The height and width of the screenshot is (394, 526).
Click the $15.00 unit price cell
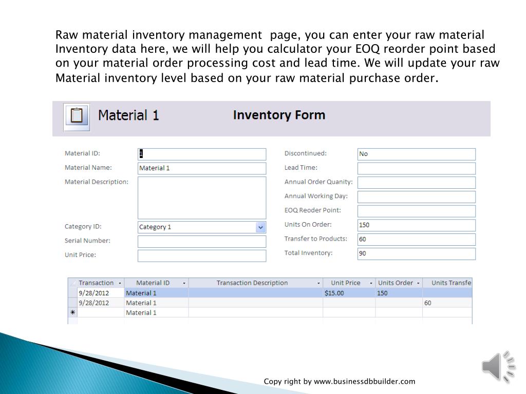tap(349, 293)
